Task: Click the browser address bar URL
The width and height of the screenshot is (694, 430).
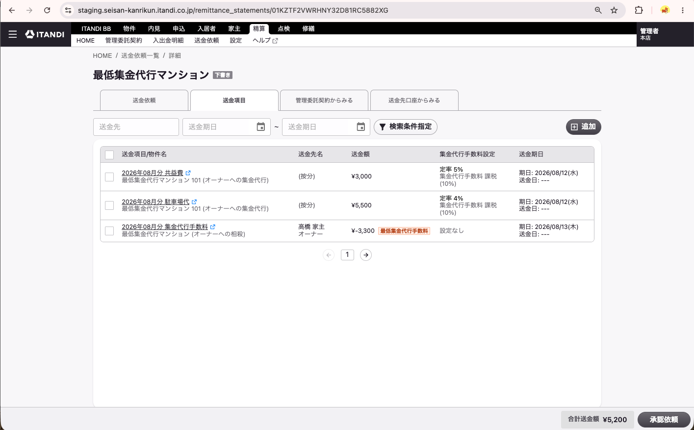Action: click(x=233, y=10)
